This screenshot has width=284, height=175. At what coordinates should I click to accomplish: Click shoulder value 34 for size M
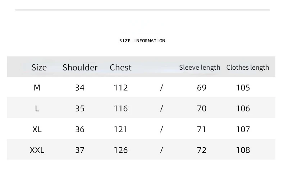pyautogui.click(x=80, y=88)
